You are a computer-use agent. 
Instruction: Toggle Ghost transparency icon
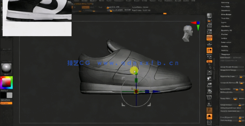pos(209,110)
